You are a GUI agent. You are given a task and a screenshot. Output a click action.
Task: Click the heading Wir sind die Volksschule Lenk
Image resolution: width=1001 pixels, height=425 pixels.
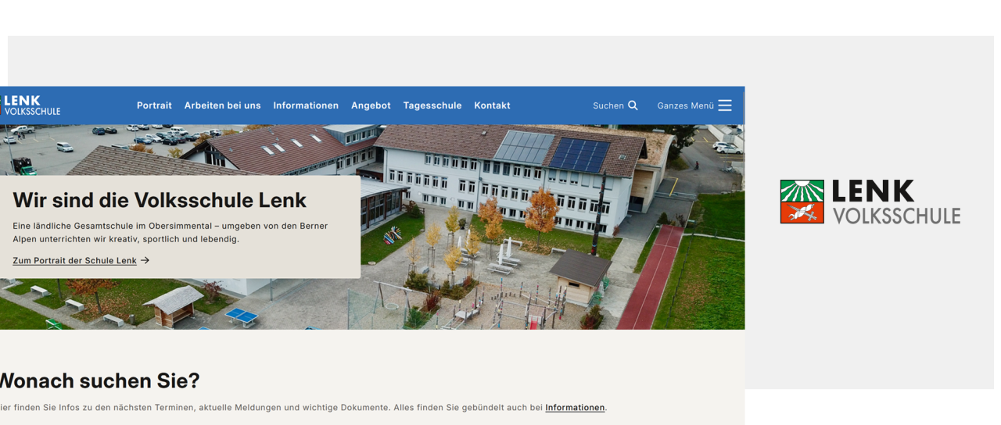(160, 200)
